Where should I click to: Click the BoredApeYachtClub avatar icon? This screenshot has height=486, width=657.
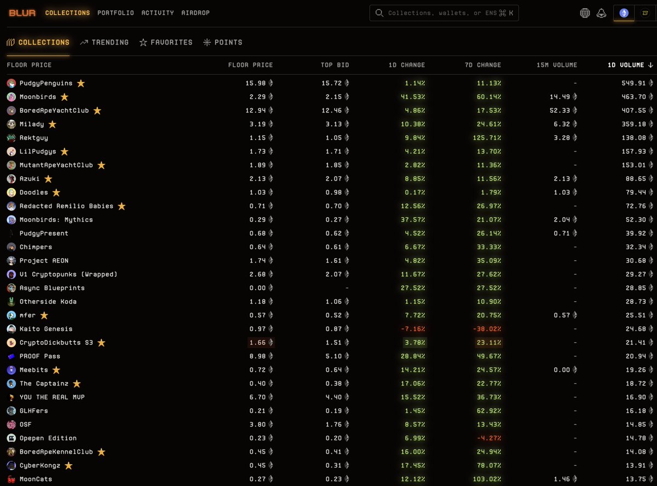click(x=11, y=110)
